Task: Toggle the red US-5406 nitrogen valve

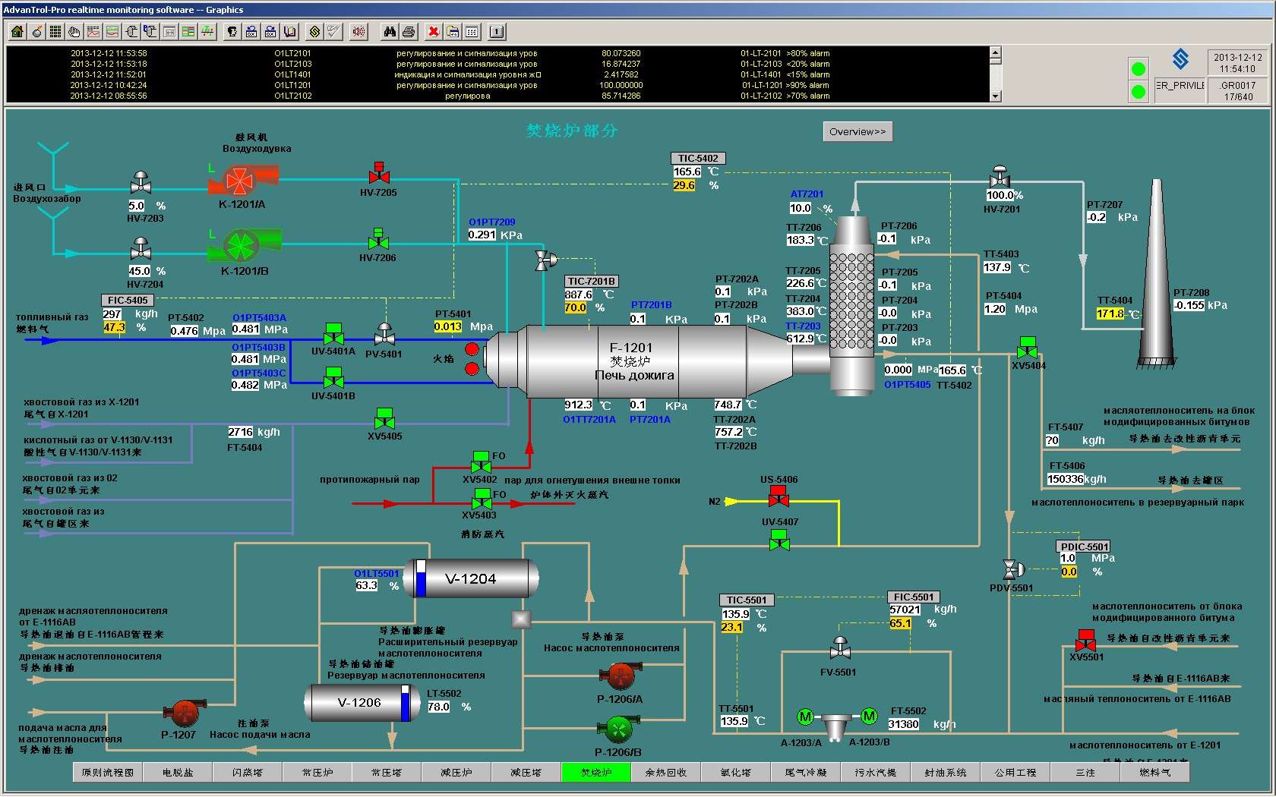Action: coord(779,496)
